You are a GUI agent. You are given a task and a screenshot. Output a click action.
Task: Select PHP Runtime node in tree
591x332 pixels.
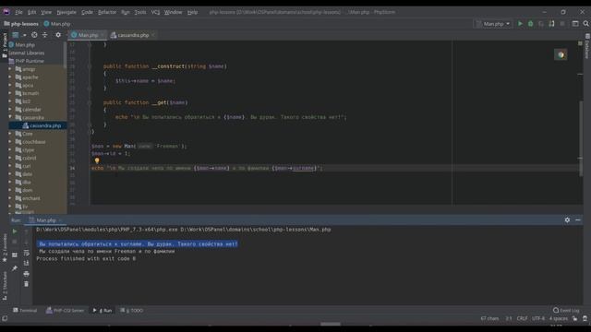27,61
